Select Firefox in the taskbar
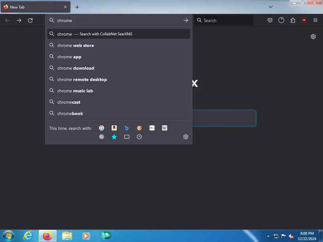Screen dimensions: 323x242 (x=47, y=236)
